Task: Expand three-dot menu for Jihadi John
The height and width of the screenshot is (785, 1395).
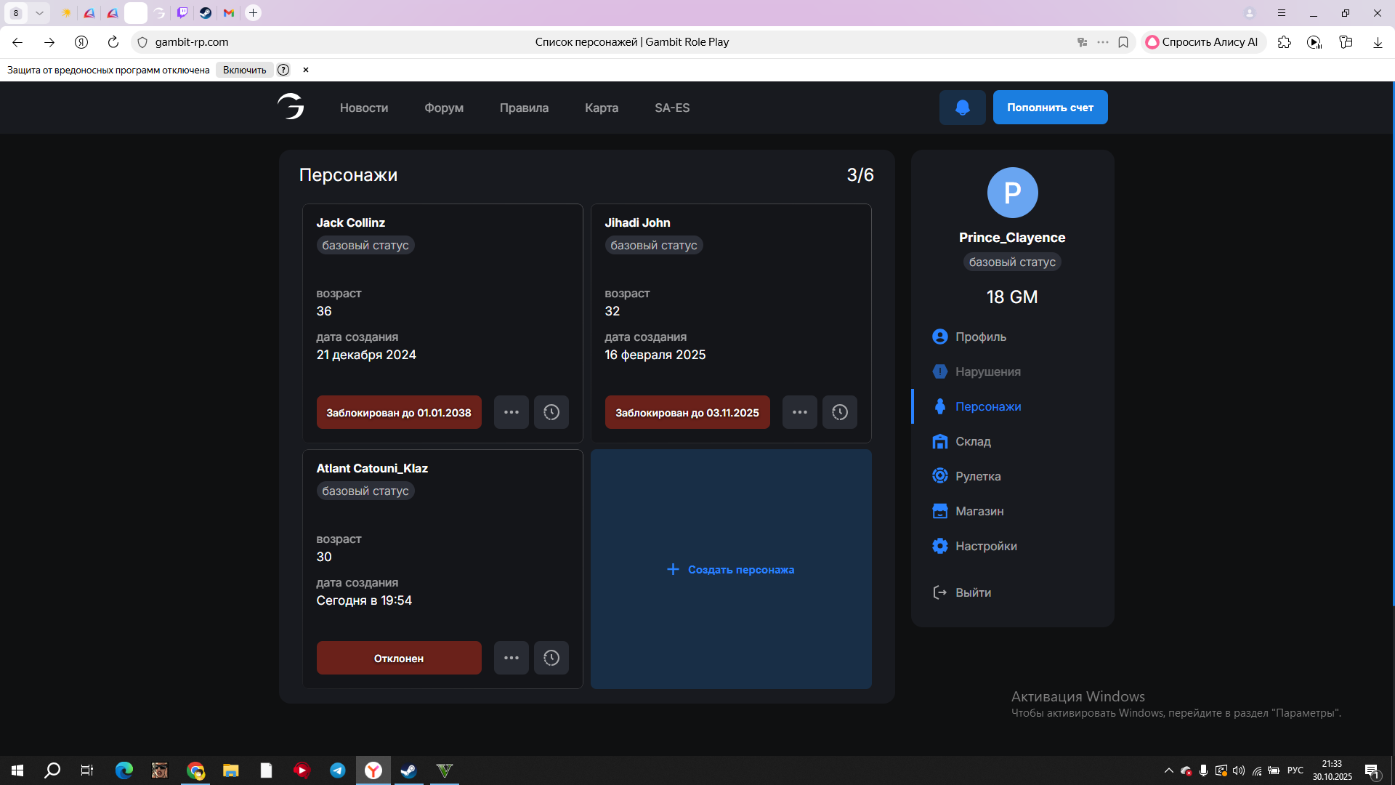Action: (x=799, y=412)
